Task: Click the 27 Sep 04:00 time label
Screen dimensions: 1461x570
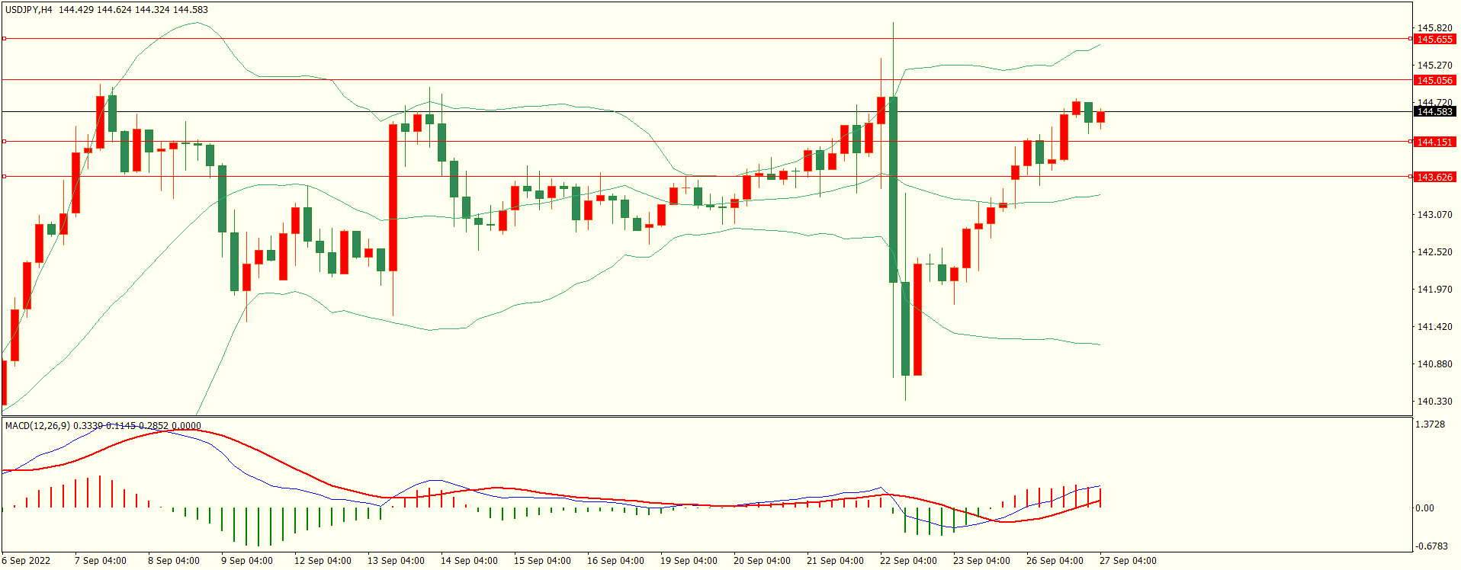Action: [x=1129, y=561]
